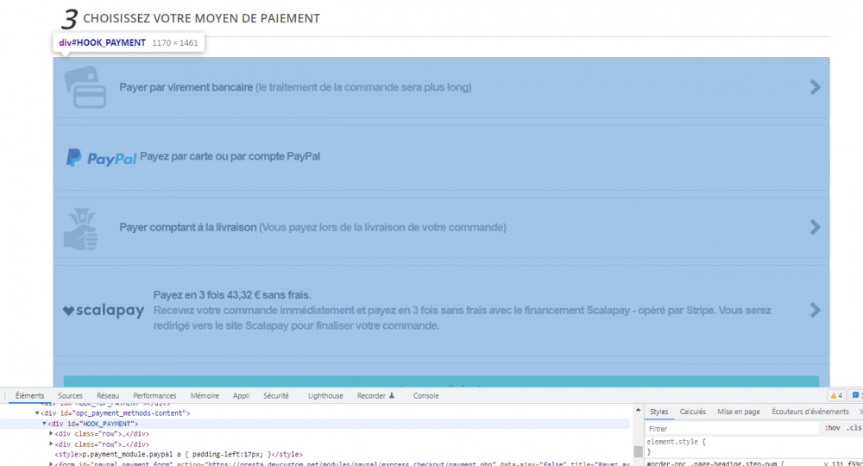This screenshot has height=466, width=863.
Task: Click the div#HOOK_PAYMENT inspector tooltip
Action: (x=129, y=42)
